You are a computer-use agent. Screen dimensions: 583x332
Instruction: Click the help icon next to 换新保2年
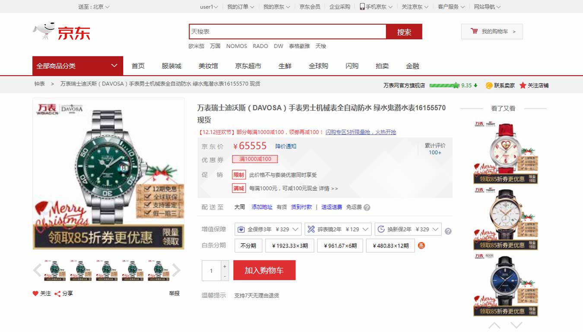(448, 231)
